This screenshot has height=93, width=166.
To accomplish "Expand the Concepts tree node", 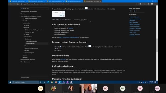I will point(22,21).
